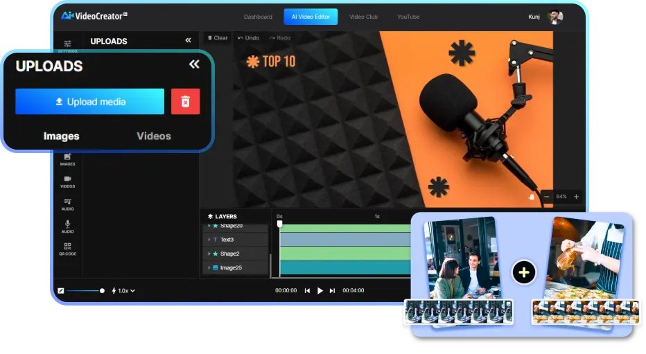This screenshot has width=646, height=354.
Task: Click the pizza clip filmstrip
Action: pyautogui.click(x=586, y=312)
